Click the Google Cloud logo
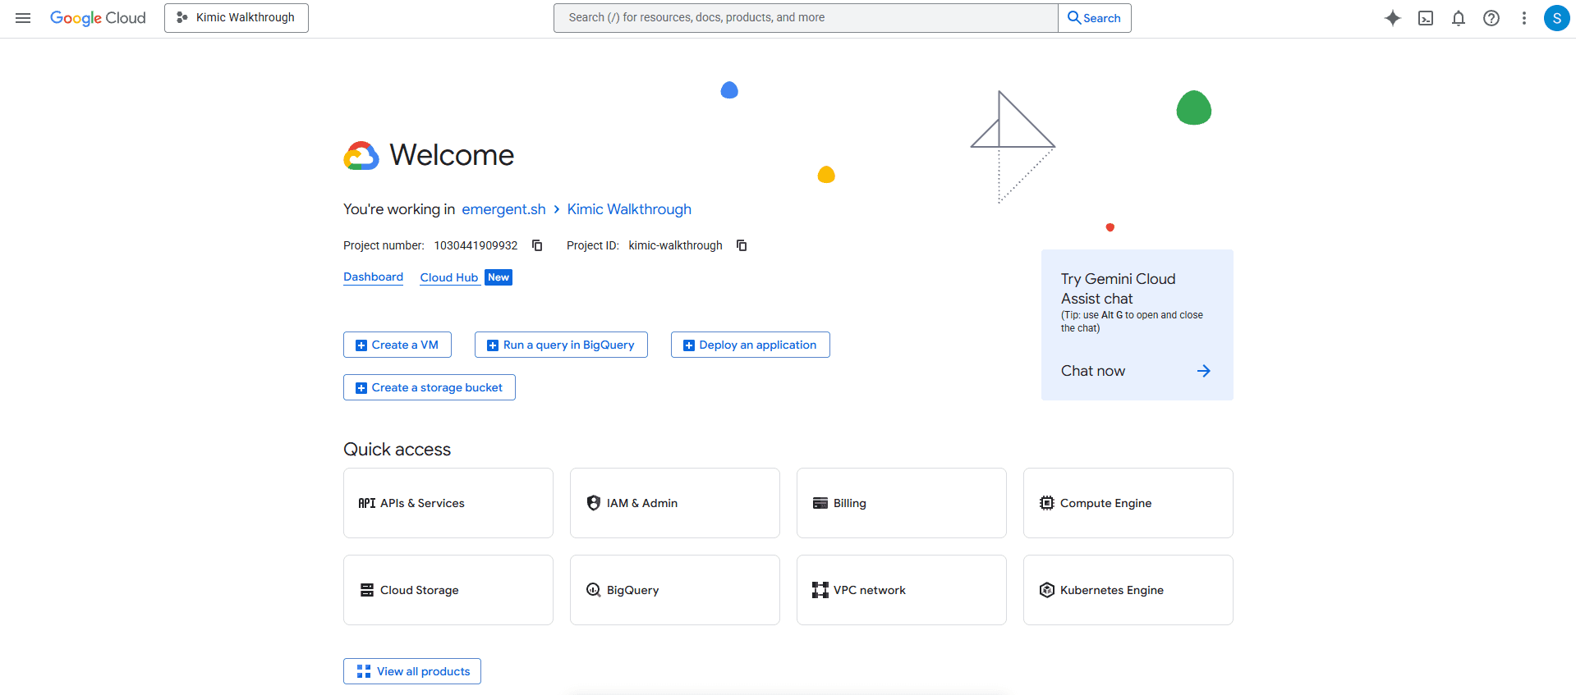This screenshot has width=1576, height=695. [98, 18]
